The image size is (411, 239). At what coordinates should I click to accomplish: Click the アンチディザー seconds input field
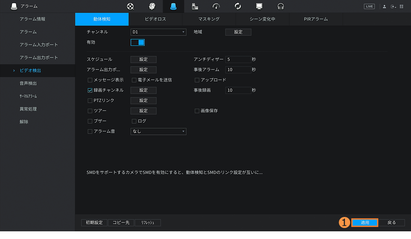(x=238, y=59)
